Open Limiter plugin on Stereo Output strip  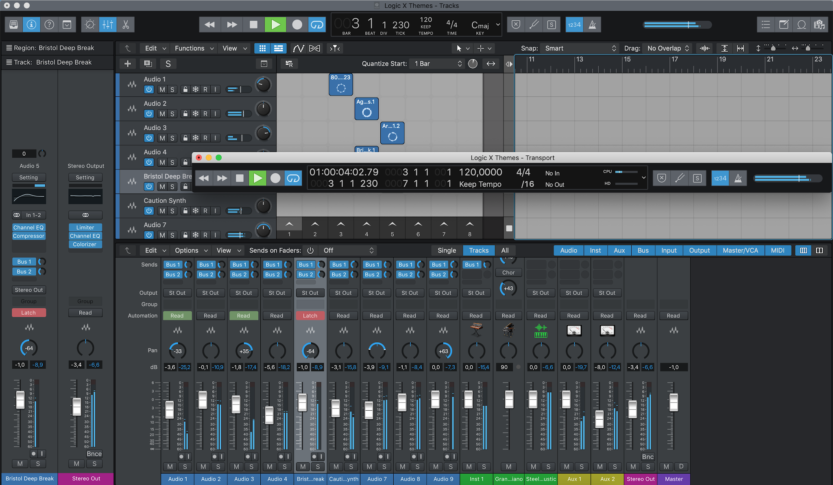pos(85,228)
